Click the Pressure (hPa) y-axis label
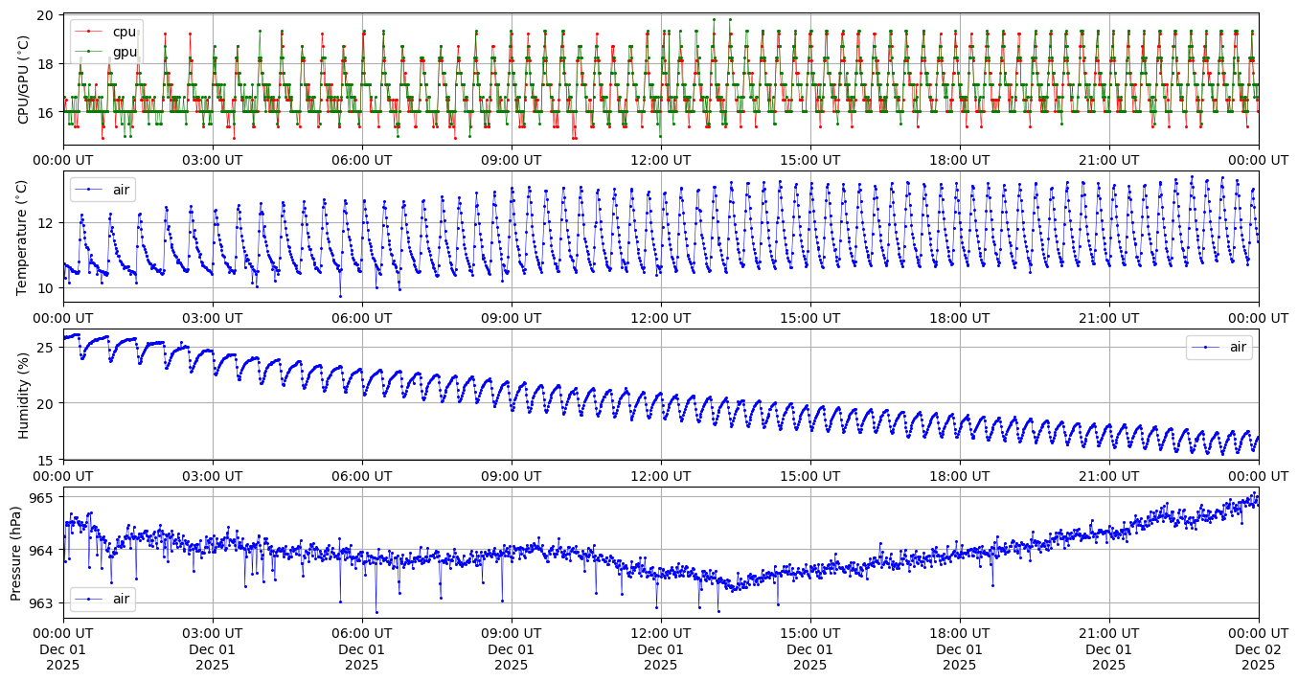The width and height of the screenshot is (1298, 681). click(16, 553)
